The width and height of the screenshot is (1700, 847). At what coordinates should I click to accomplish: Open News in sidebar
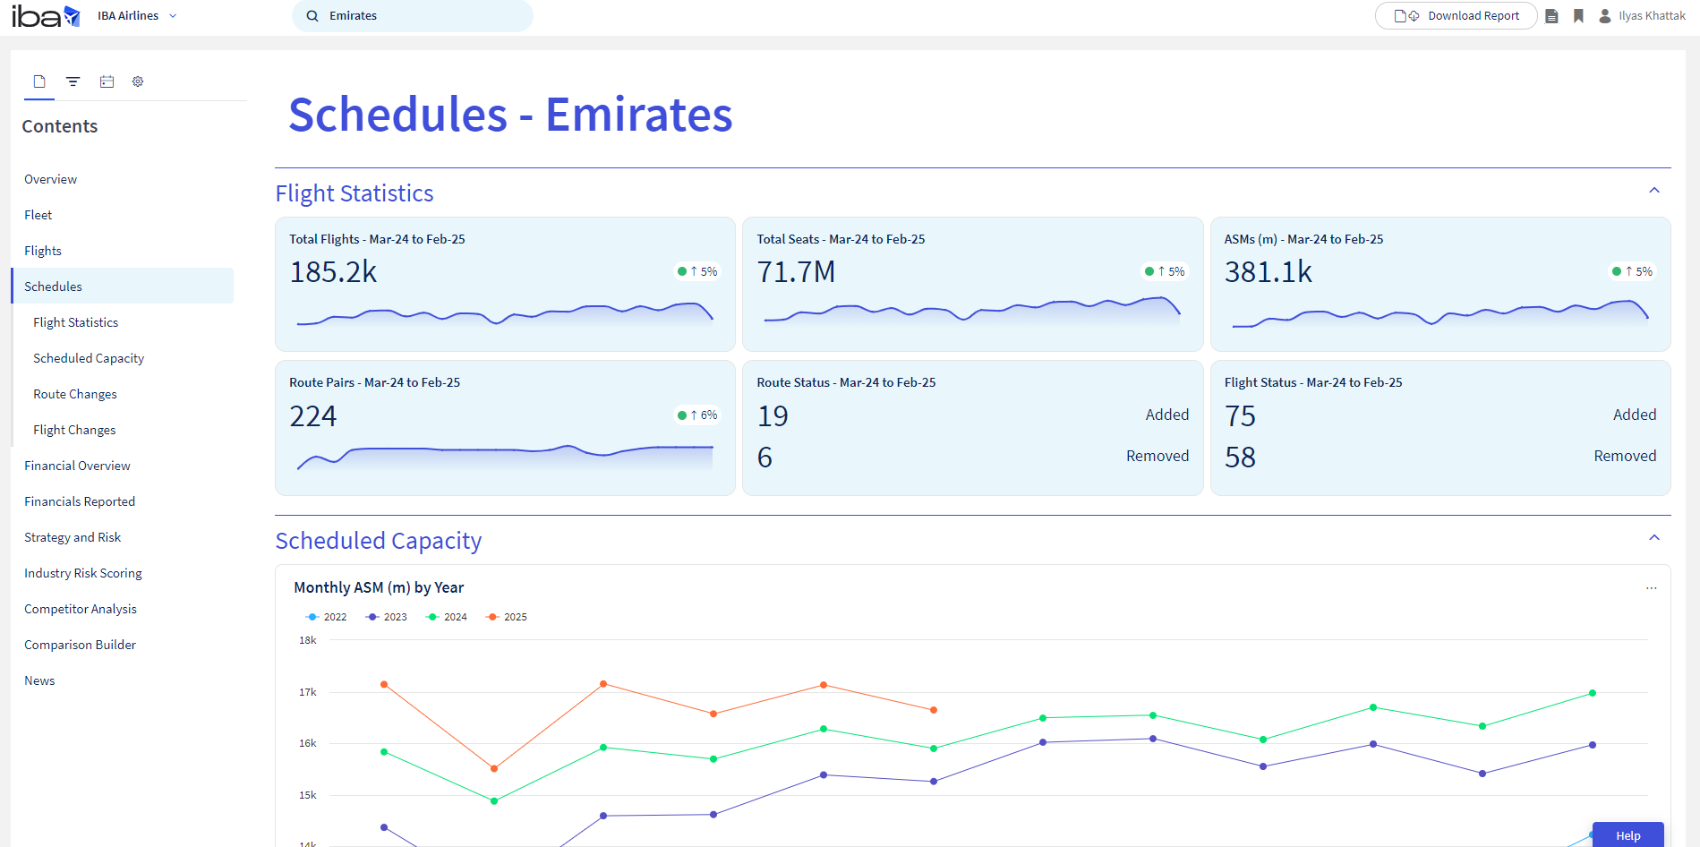pos(39,680)
